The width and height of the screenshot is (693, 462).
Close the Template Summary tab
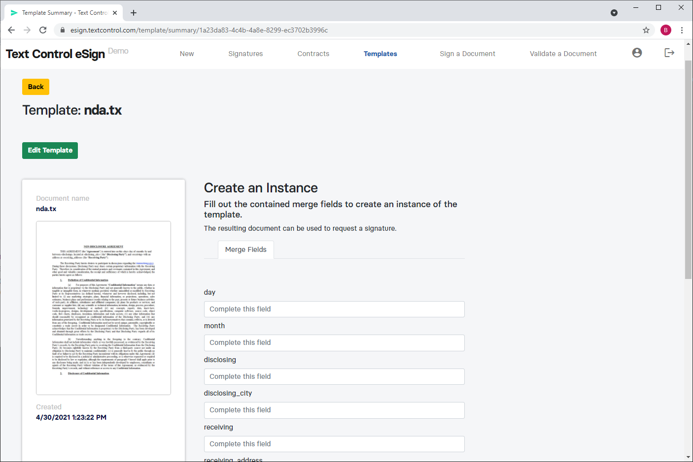(x=115, y=13)
